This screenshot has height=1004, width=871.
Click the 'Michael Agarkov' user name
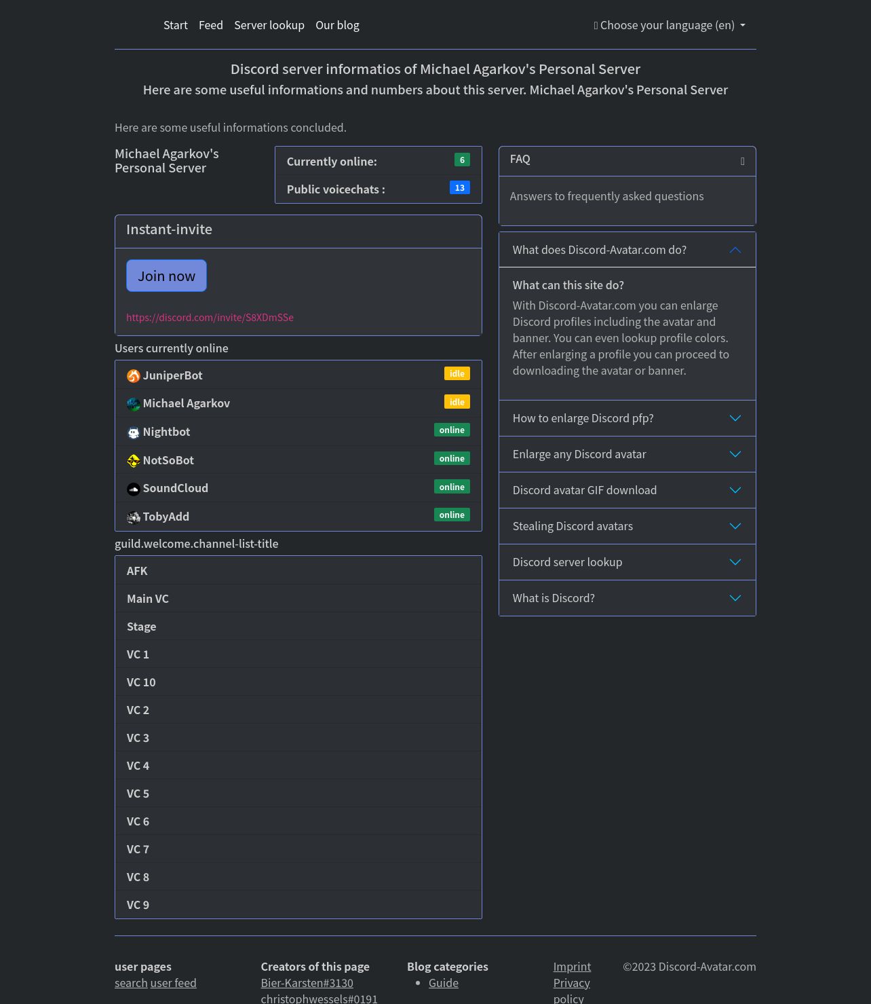point(187,403)
